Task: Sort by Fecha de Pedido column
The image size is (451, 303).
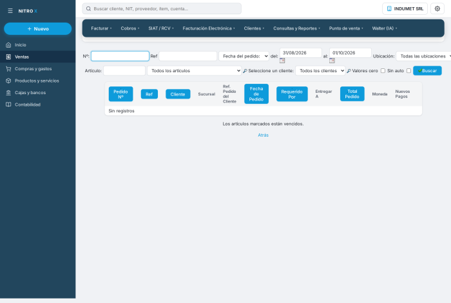Action: pyautogui.click(x=256, y=94)
